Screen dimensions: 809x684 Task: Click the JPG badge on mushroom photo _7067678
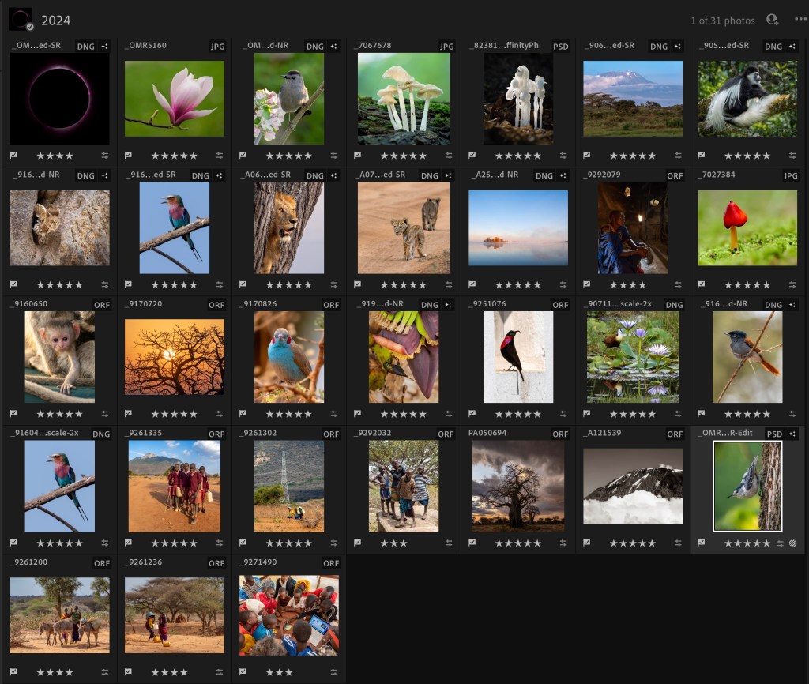pos(446,47)
